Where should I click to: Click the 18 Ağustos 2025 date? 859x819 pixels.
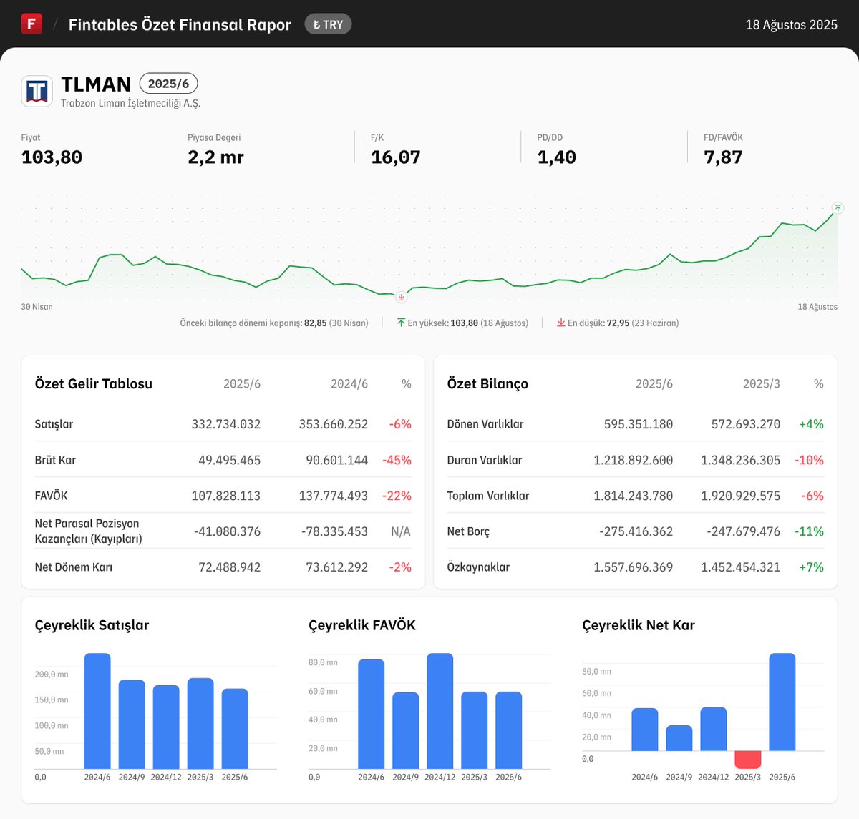point(791,24)
